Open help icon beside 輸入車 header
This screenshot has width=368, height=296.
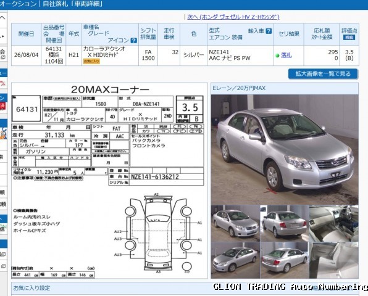[269, 31]
